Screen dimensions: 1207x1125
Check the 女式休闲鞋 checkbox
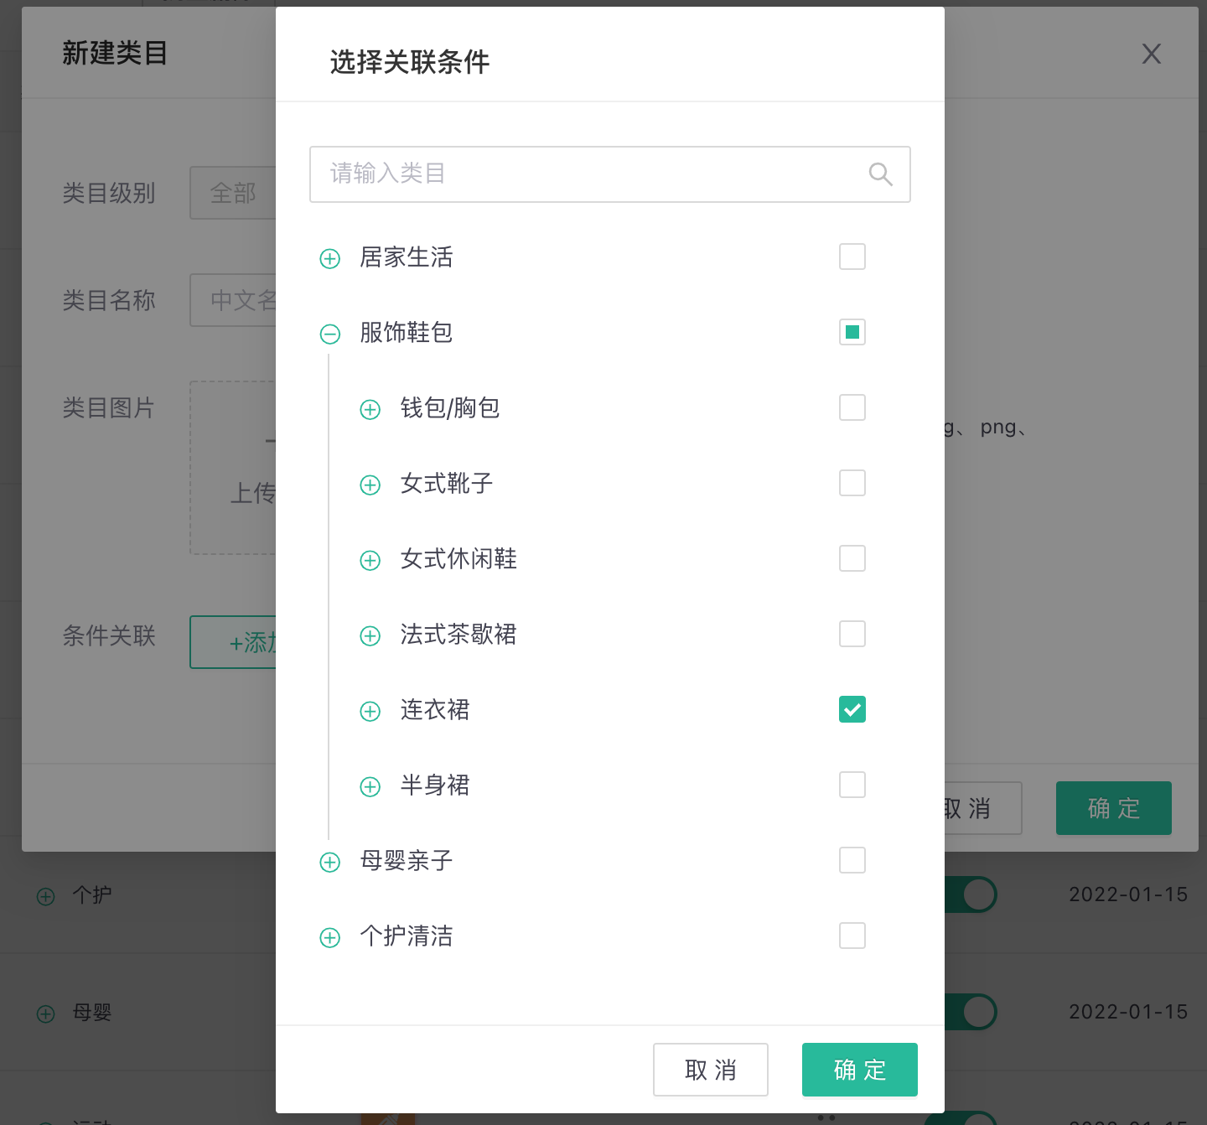852,558
